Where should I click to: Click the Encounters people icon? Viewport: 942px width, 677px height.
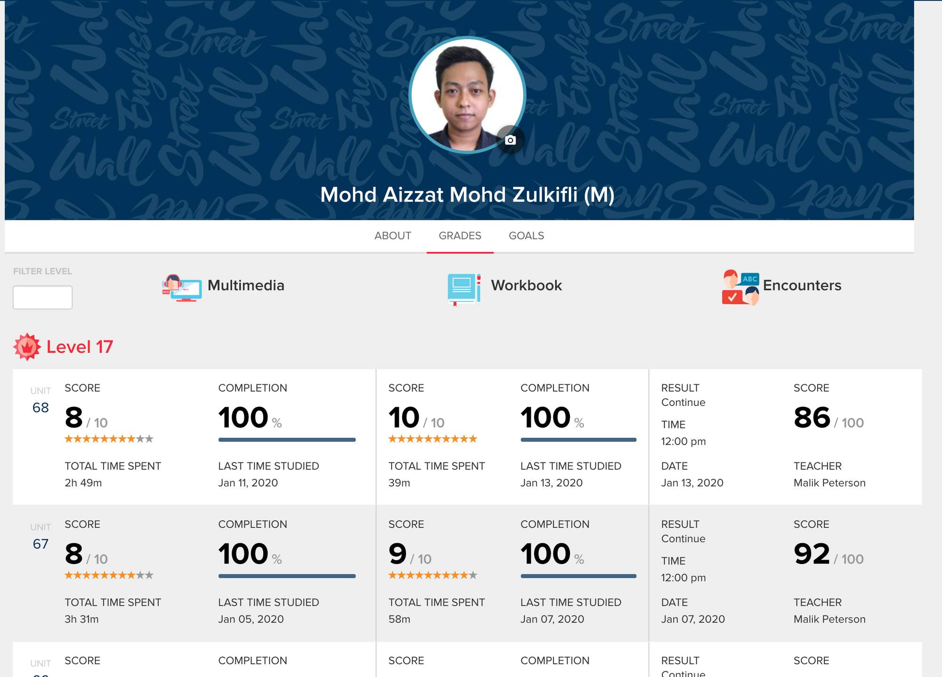point(740,287)
